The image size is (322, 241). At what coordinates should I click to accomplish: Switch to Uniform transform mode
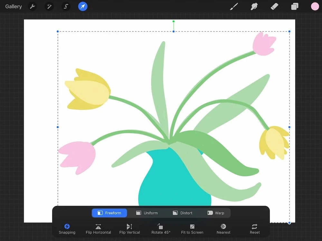(147, 213)
